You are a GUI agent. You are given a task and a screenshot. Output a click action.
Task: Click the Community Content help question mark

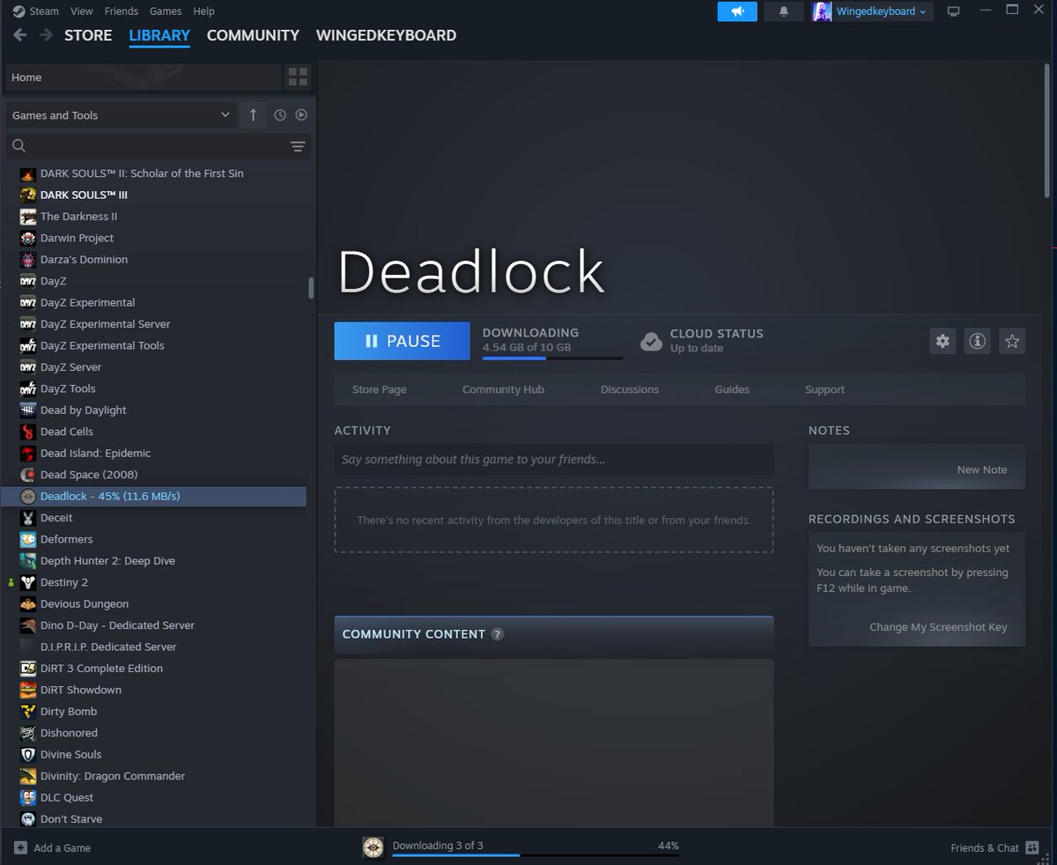498,634
